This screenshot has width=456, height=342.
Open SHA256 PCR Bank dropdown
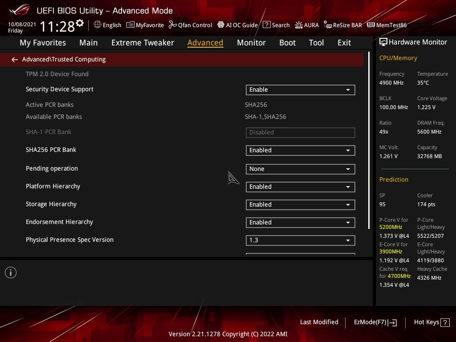click(x=301, y=151)
